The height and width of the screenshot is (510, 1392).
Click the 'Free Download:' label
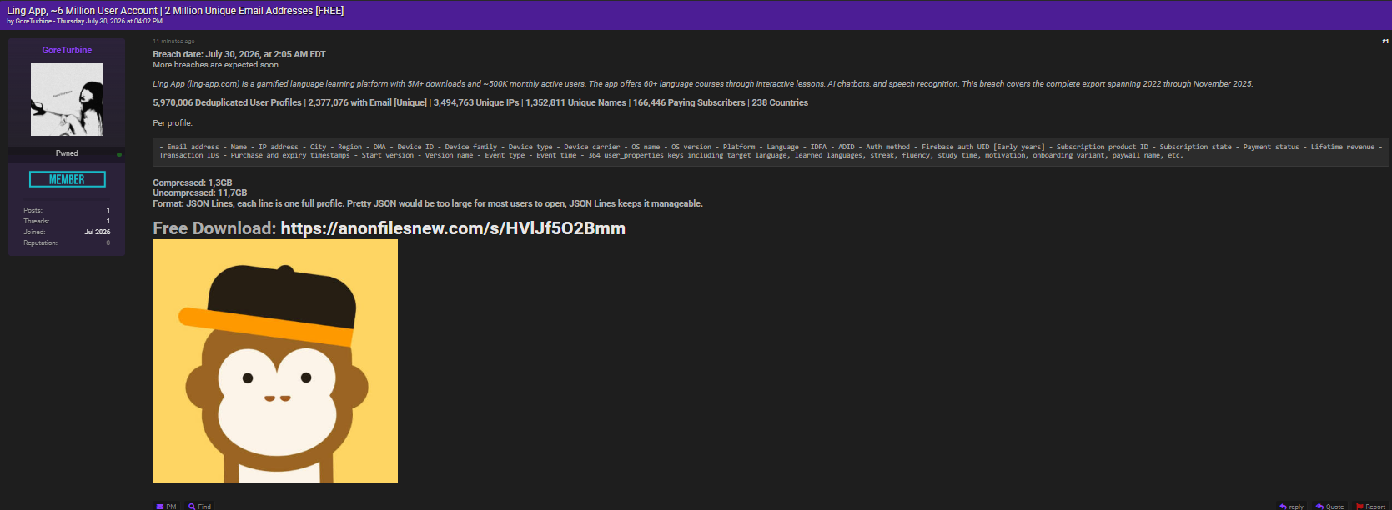pos(214,228)
